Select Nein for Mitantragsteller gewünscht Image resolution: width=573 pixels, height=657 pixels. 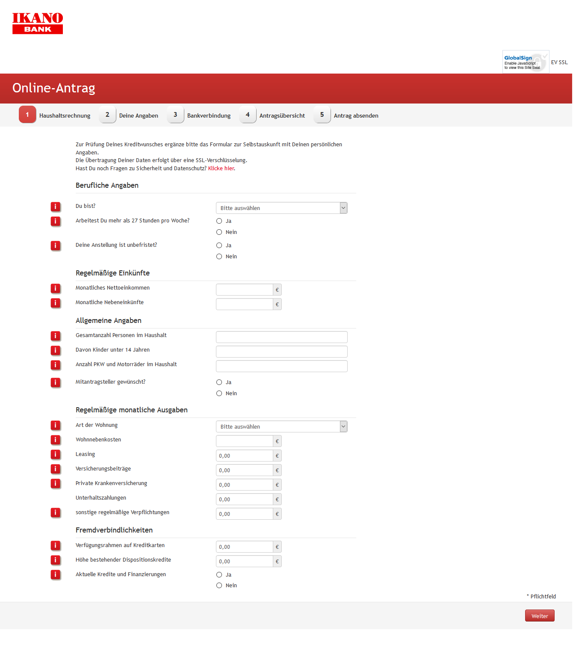[219, 394]
